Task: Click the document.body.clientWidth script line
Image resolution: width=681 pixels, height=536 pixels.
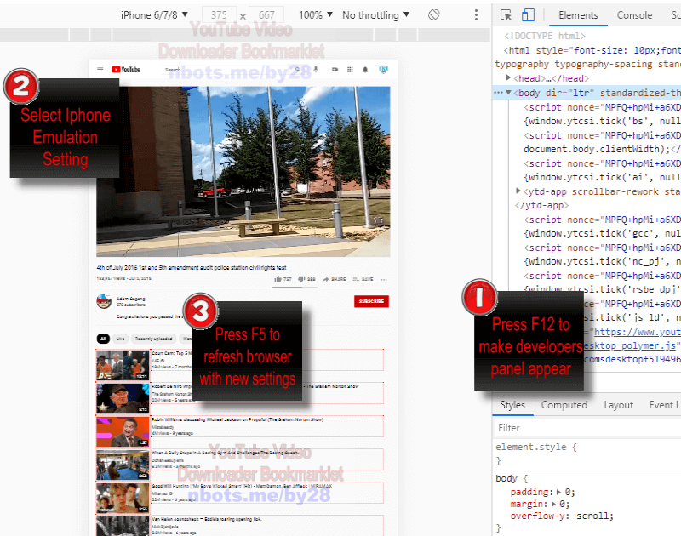Action: [x=602, y=149]
